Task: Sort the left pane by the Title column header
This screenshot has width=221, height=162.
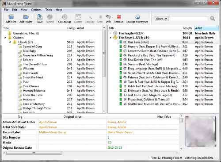Action: coord(34,28)
